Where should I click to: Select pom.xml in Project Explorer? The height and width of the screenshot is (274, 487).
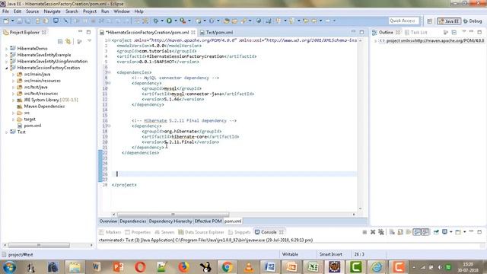point(33,126)
